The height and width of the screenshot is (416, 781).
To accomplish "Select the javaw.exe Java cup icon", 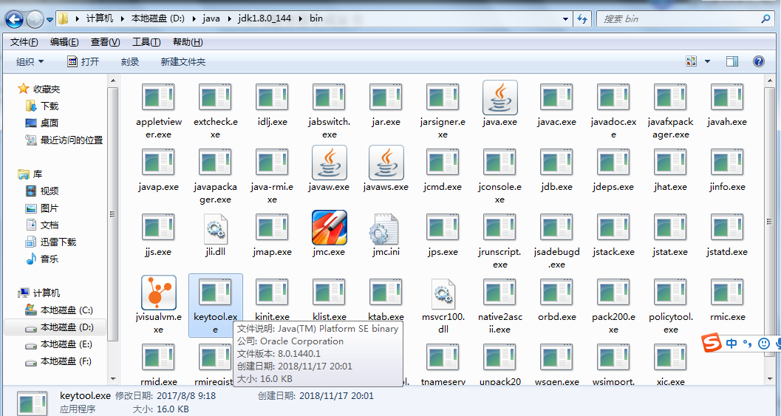I will pos(330,163).
